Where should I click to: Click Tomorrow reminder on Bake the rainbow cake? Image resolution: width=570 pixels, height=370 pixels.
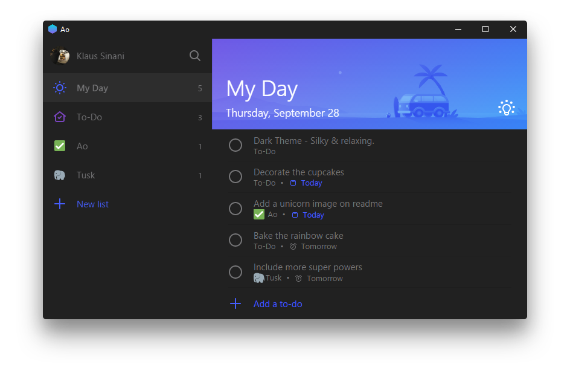coord(319,247)
